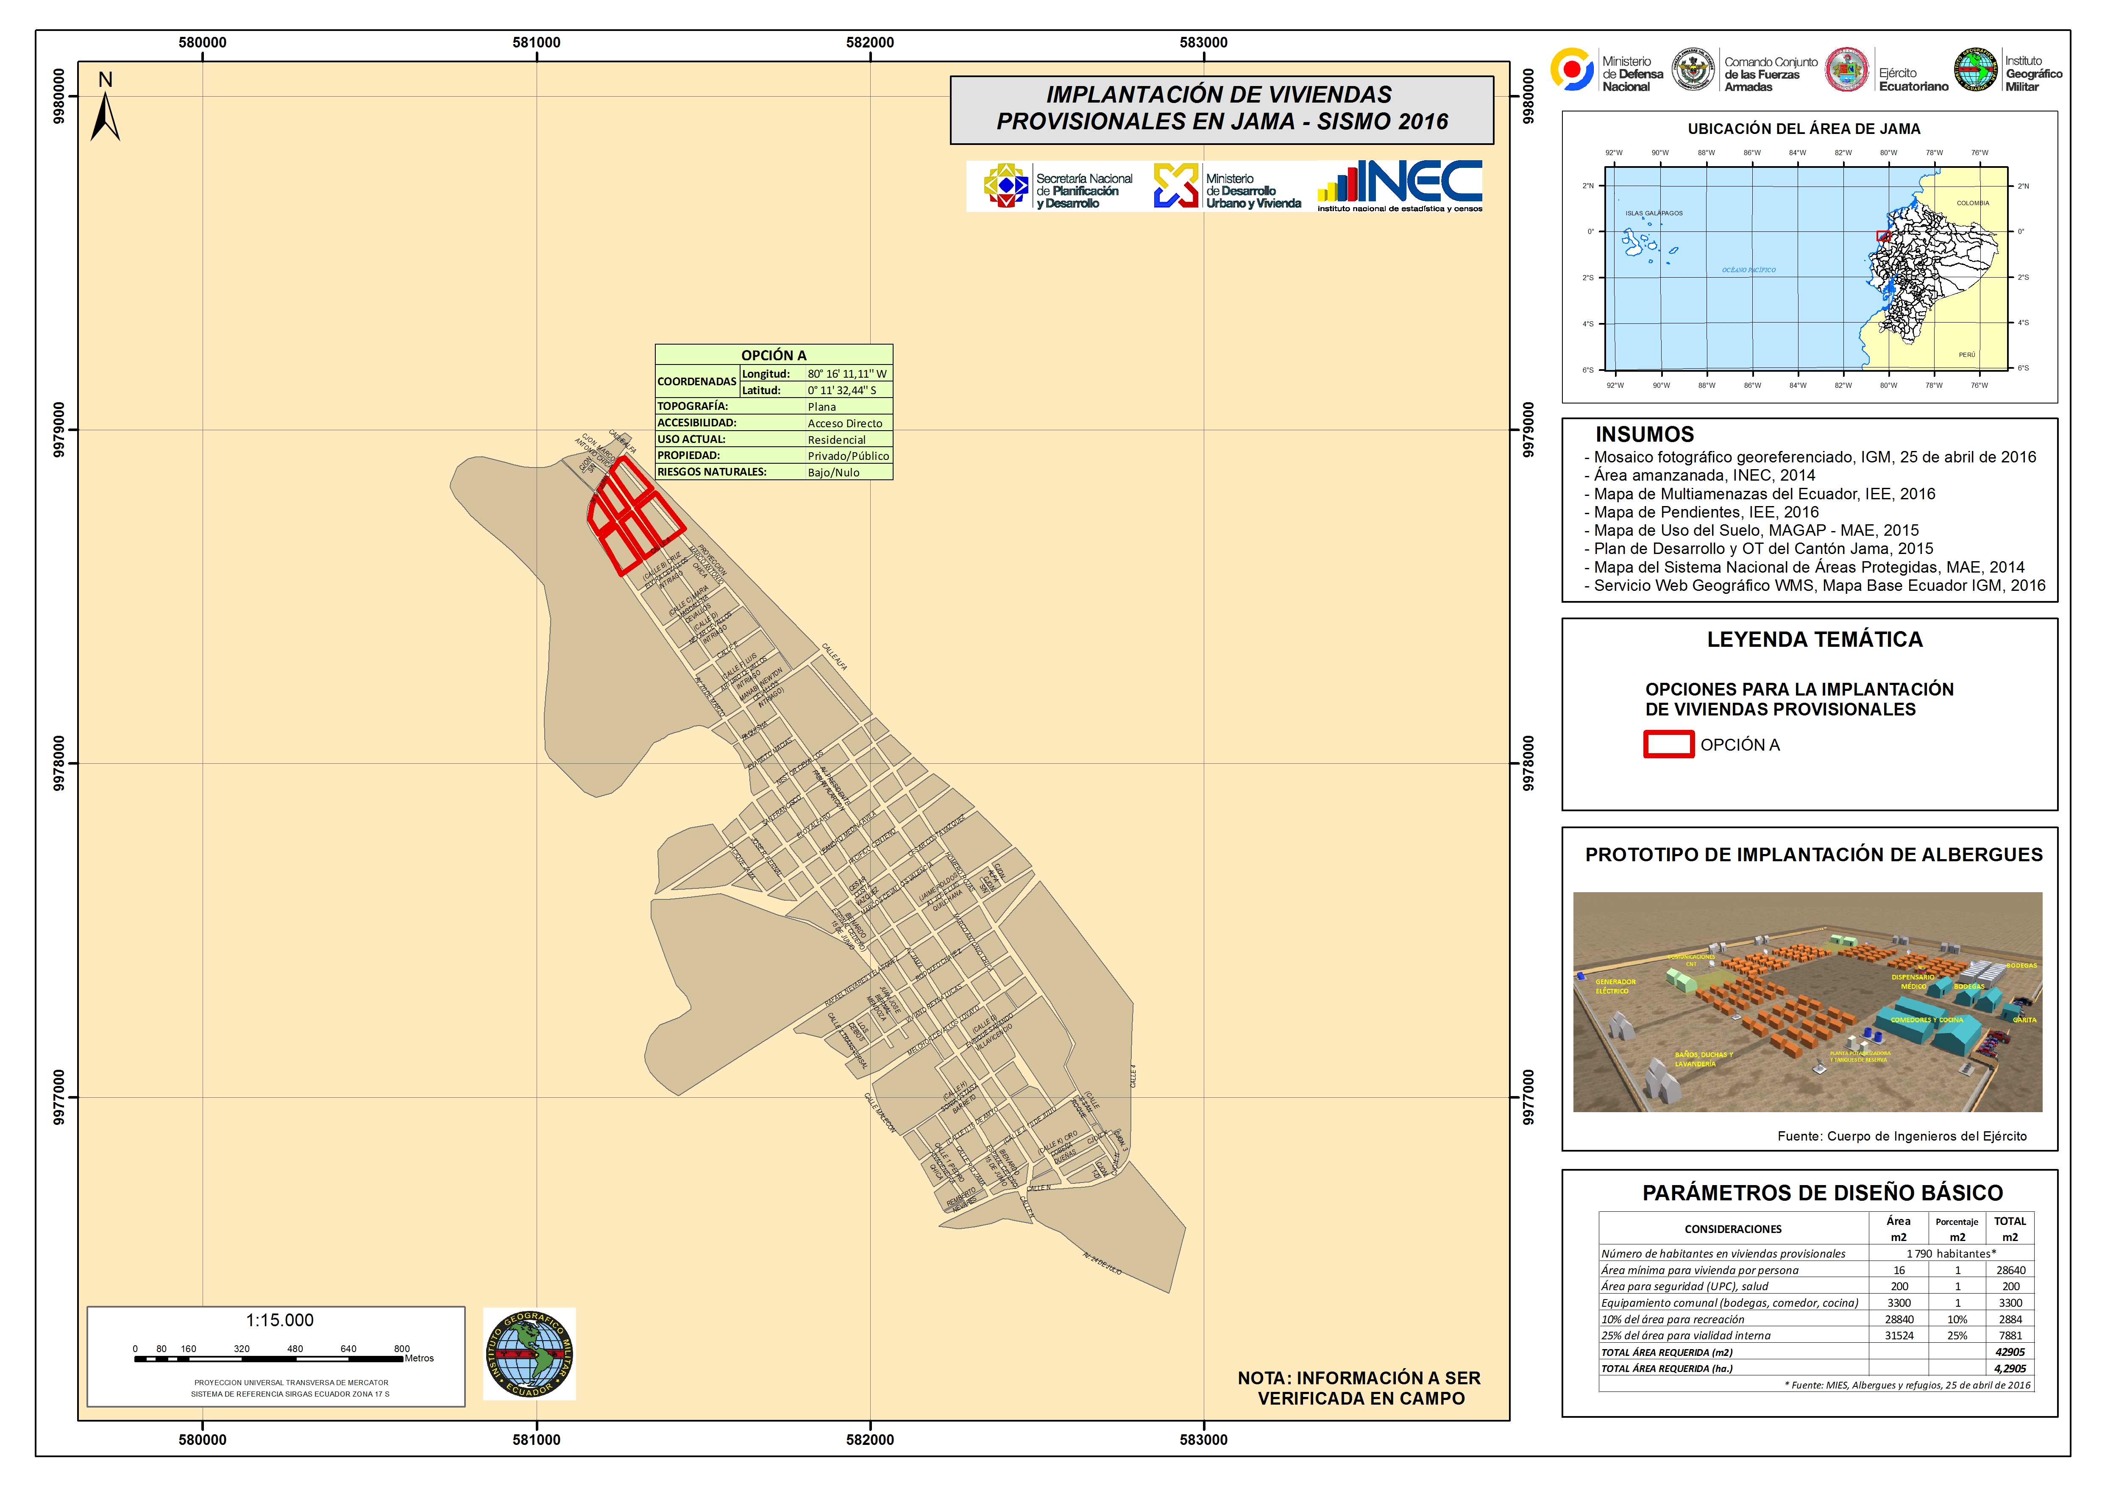Image resolution: width=2102 pixels, height=1486 pixels.
Task: Click the red OPCIÓN A legend swatch
Action: click(1668, 744)
